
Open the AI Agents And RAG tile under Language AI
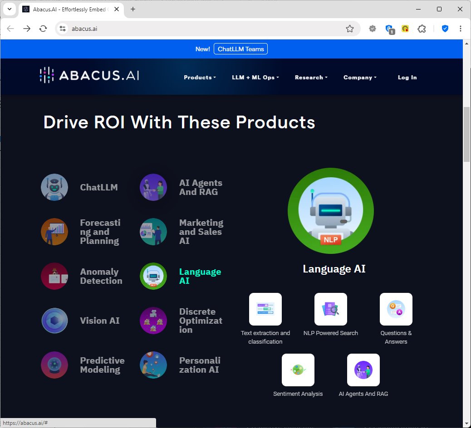[x=363, y=370]
